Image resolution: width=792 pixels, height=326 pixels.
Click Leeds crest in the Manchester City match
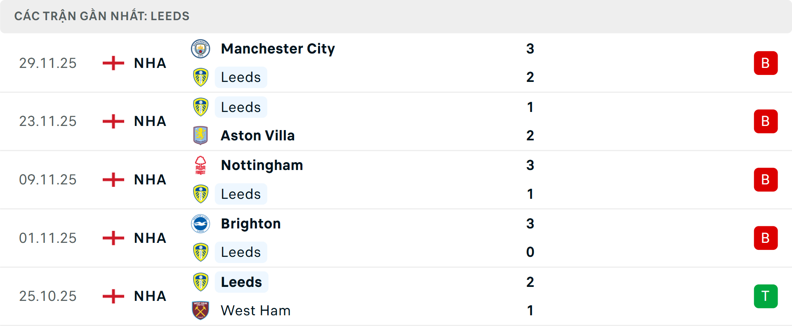[200, 77]
